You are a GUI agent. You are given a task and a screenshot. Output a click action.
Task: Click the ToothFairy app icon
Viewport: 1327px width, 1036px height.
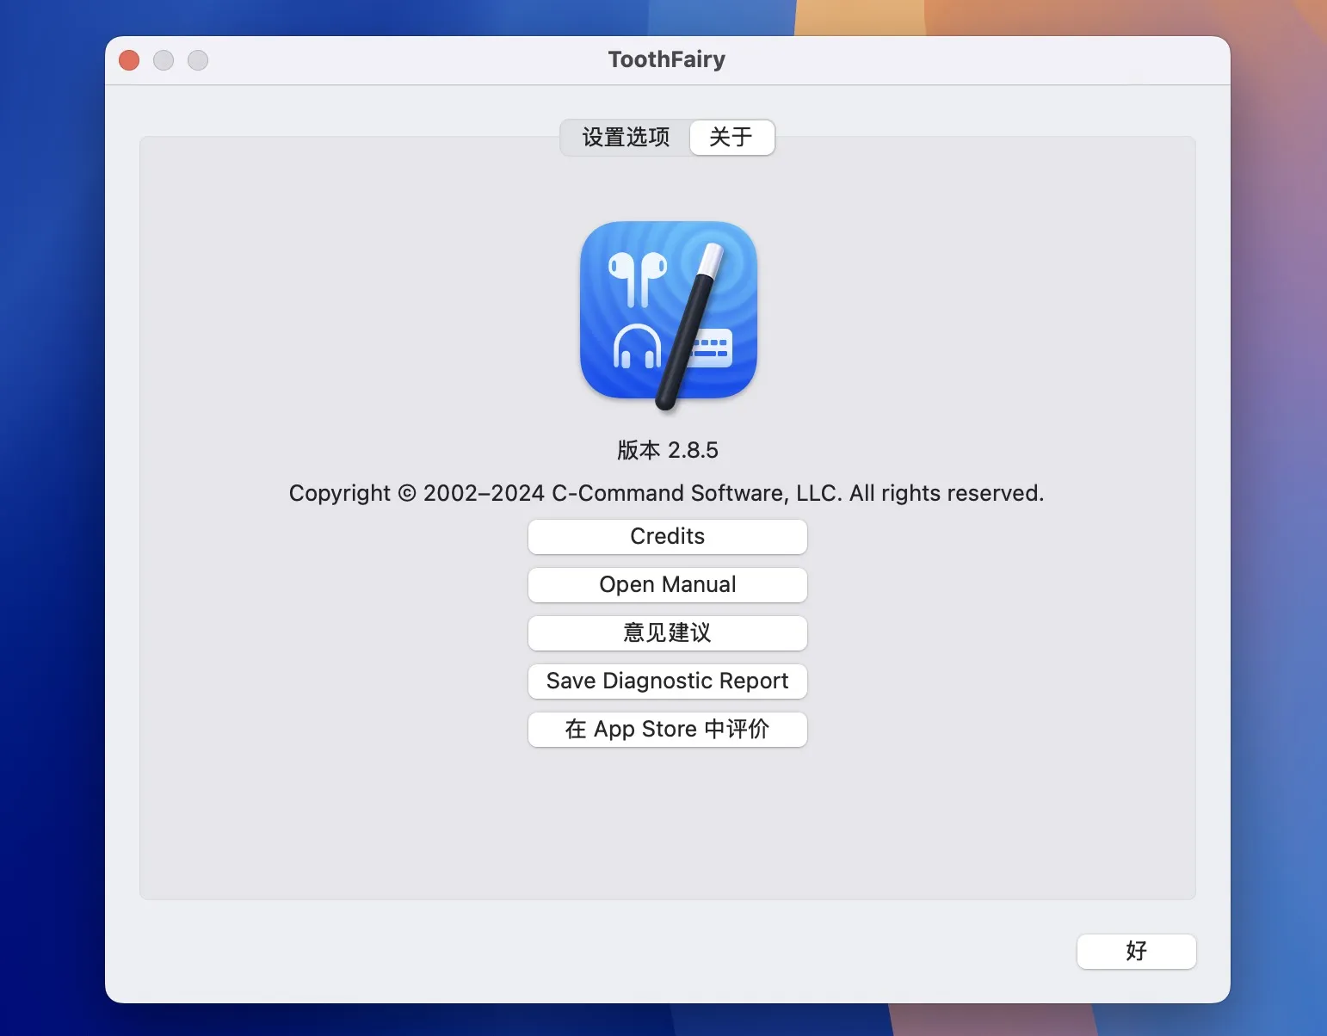point(669,314)
